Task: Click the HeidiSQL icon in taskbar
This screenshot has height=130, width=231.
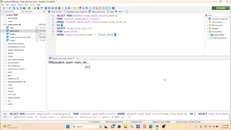Action: pos(157,126)
